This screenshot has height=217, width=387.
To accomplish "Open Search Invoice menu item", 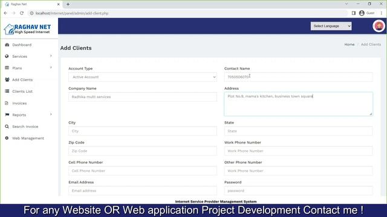I will [x=25, y=127].
